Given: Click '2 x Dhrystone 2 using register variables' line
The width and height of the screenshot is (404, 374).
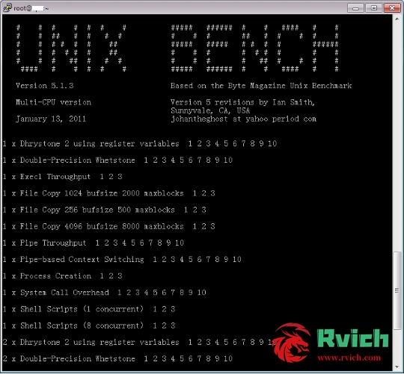Looking at the screenshot, I should (140, 342).
